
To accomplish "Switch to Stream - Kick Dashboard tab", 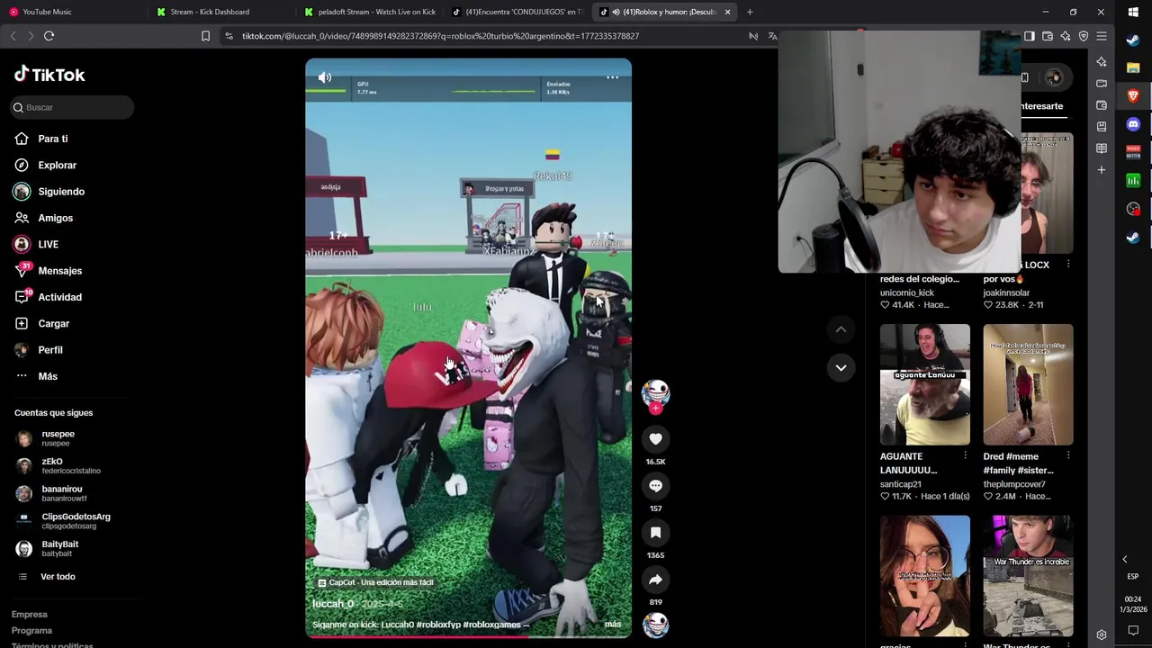I will pos(221,12).
